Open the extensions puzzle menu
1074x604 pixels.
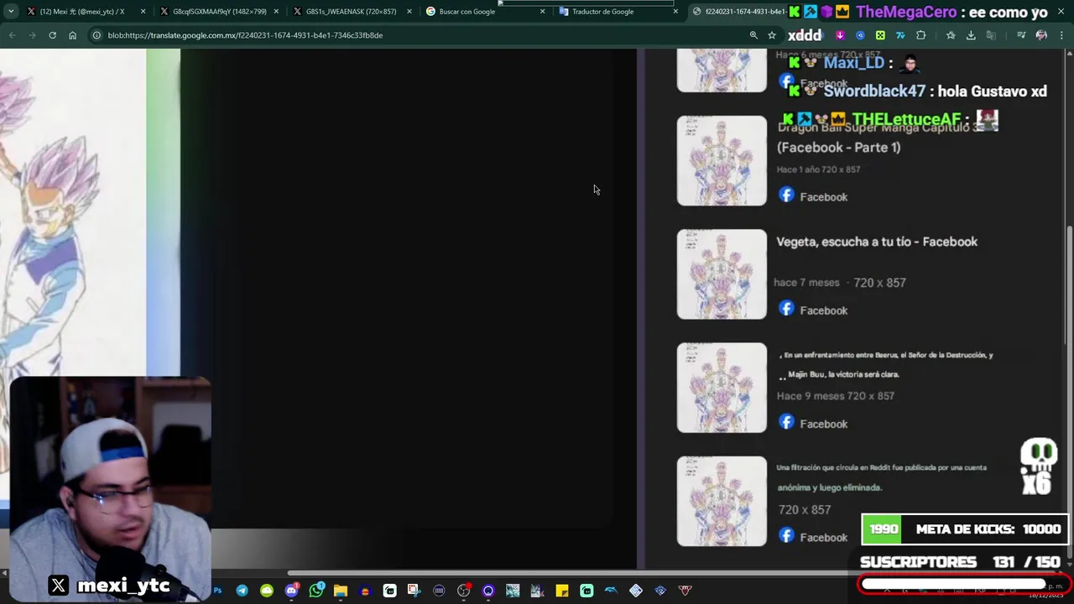click(x=921, y=35)
